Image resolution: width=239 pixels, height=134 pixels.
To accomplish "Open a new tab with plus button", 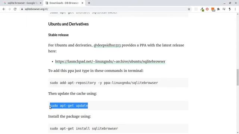I will coord(89,3).
